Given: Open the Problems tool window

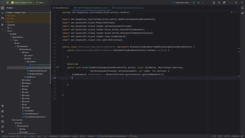Looking at the screenshot, I should (x=3, y=127).
